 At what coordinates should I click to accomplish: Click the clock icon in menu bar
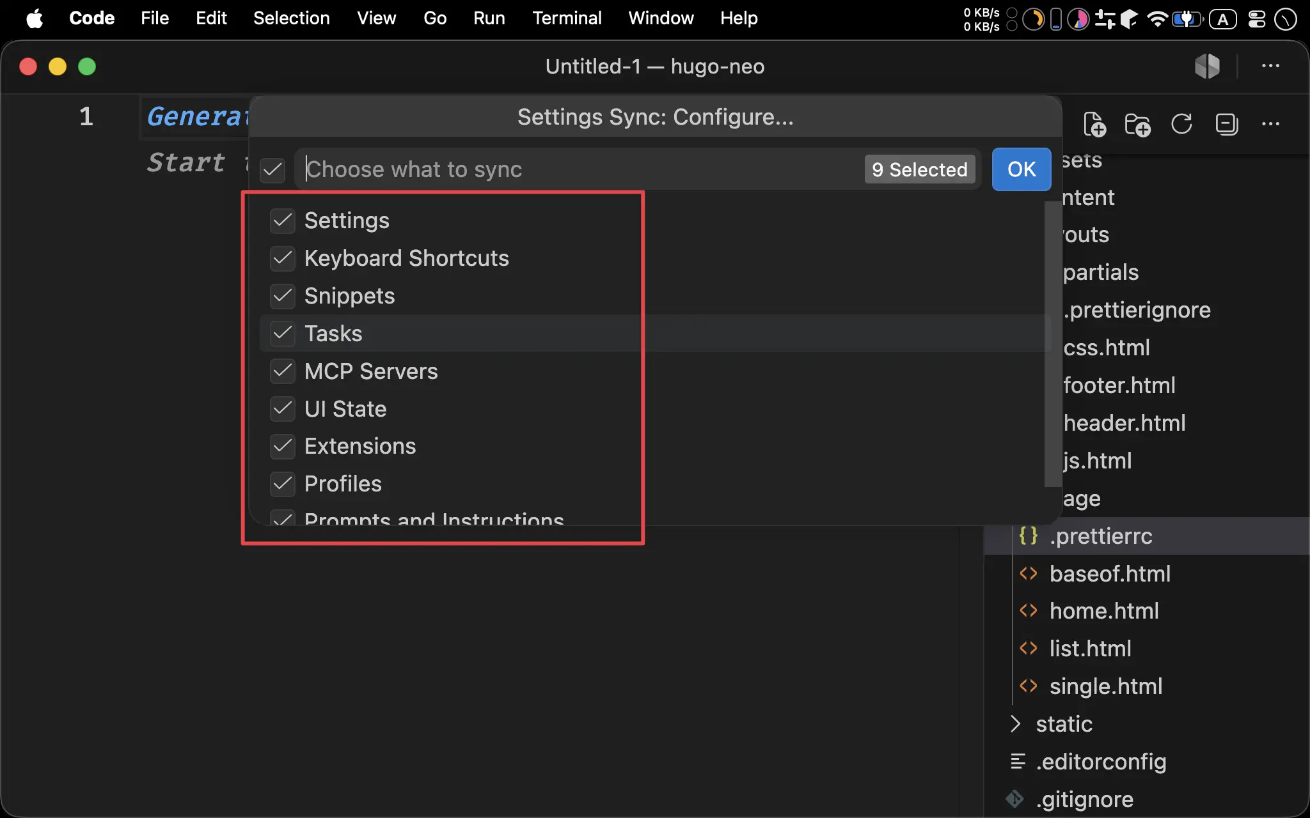point(1285,19)
